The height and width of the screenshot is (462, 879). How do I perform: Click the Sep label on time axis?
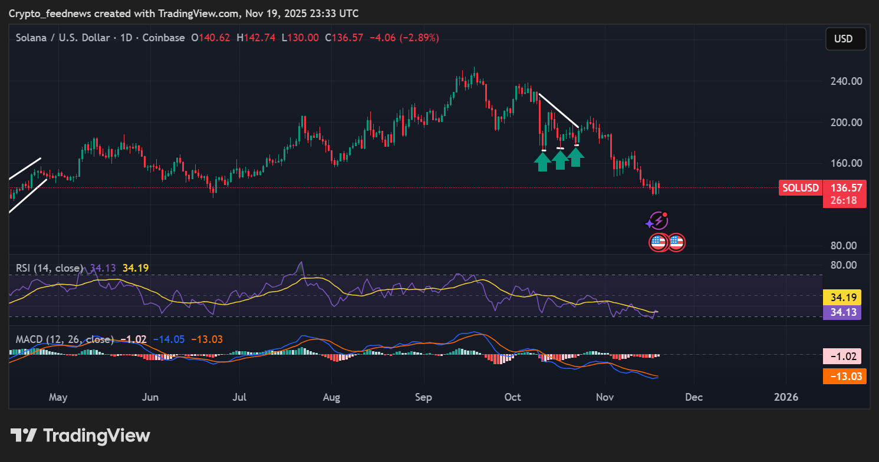click(x=423, y=397)
